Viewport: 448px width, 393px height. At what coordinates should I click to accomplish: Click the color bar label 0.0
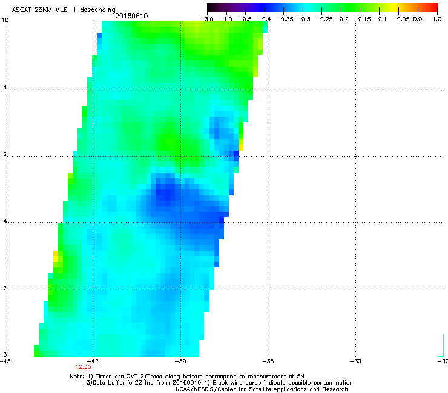[x=418, y=19]
